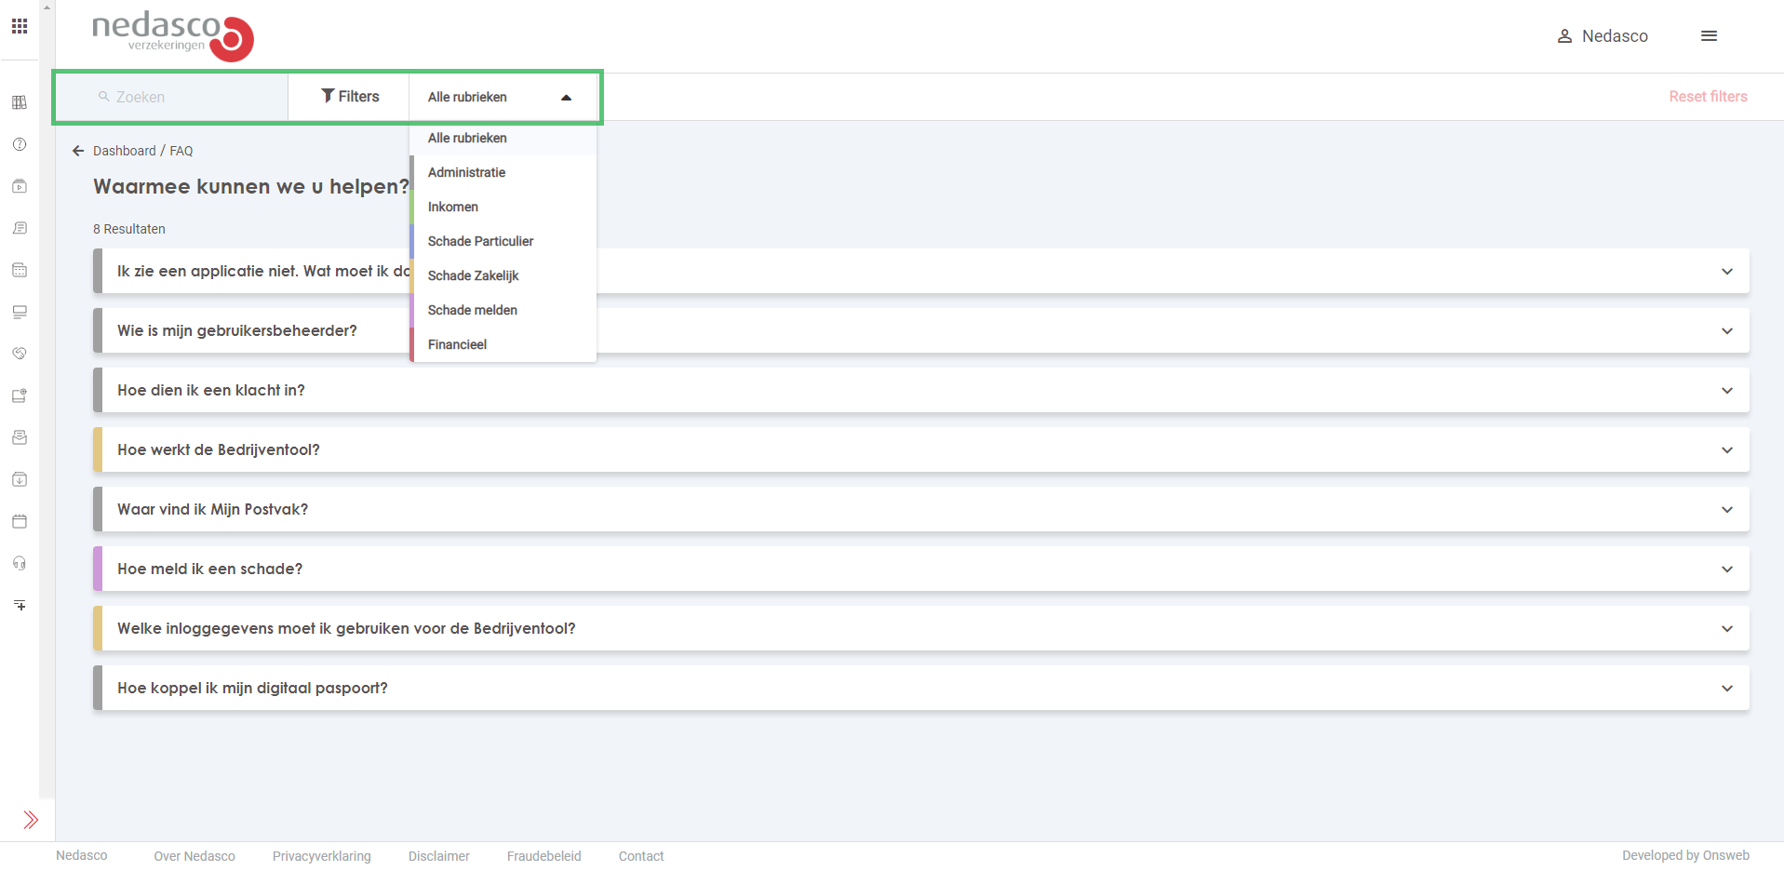This screenshot has width=1784, height=871.
Task: Open the Contact footer link
Action: point(641,856)
